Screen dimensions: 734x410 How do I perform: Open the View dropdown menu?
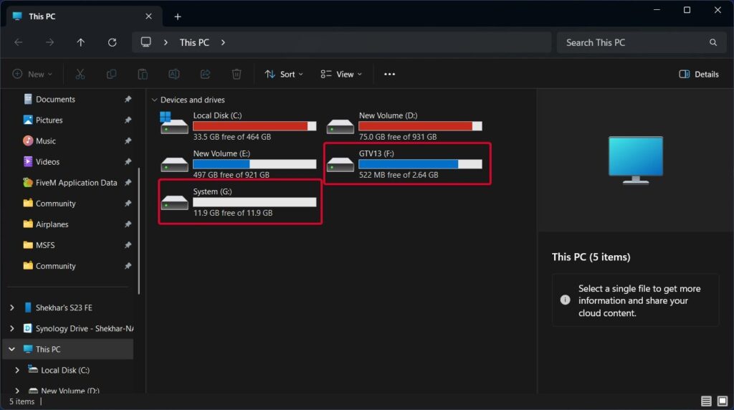[341, 74]
